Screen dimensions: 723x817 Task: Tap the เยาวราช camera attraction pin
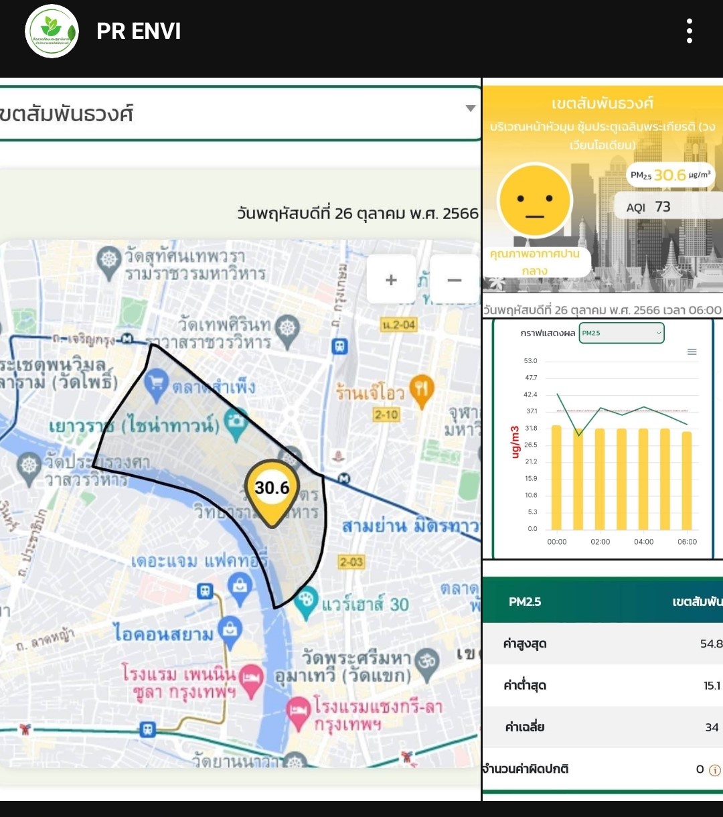236,422
